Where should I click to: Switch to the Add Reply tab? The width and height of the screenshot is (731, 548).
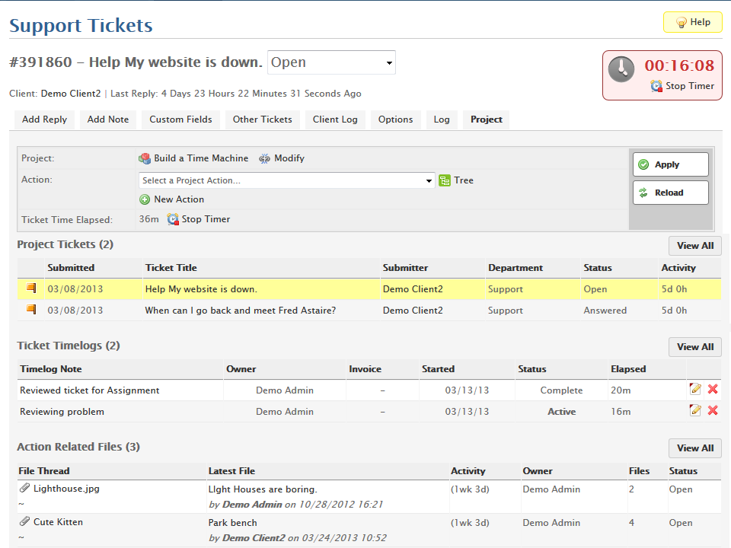pos(44,119)
